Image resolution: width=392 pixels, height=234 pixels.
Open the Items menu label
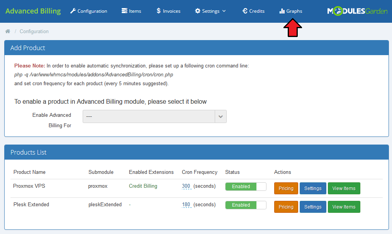point(135,11)
